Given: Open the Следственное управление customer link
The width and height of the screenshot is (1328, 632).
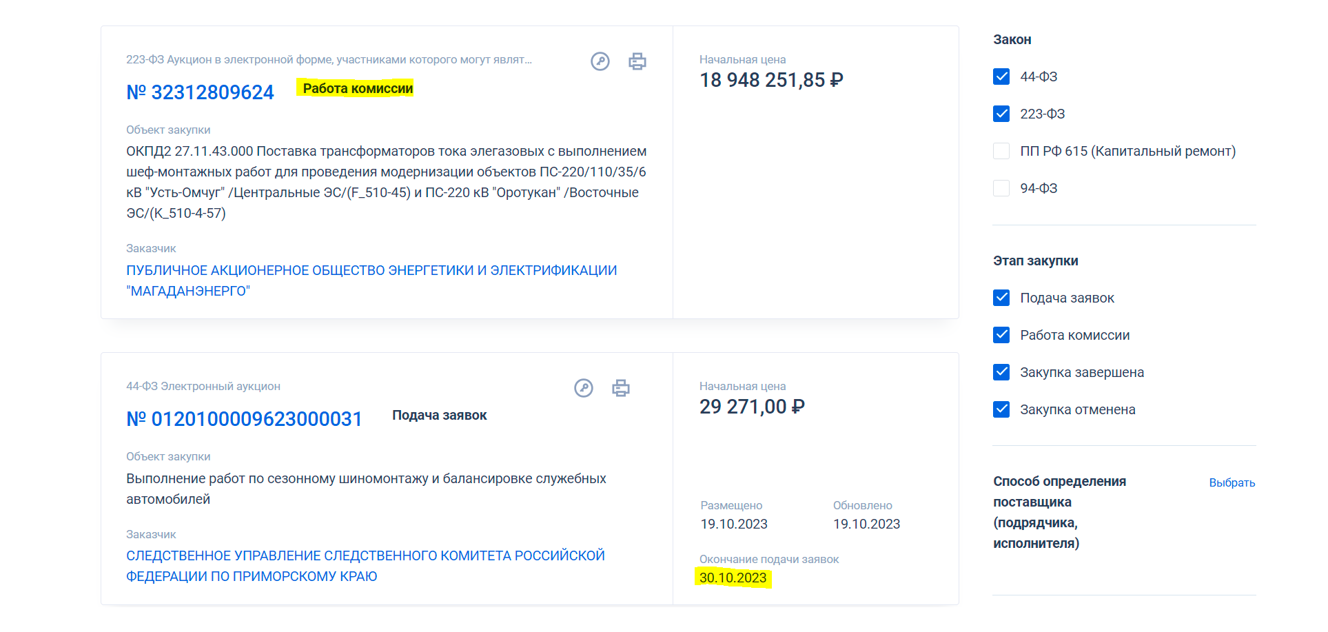Looking at the screenshot, I should click(x=365, y=566).
